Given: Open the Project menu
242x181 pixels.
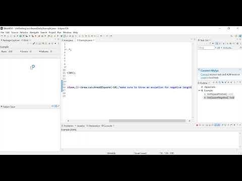Looking at the screenshot, I should coord(52,33).
